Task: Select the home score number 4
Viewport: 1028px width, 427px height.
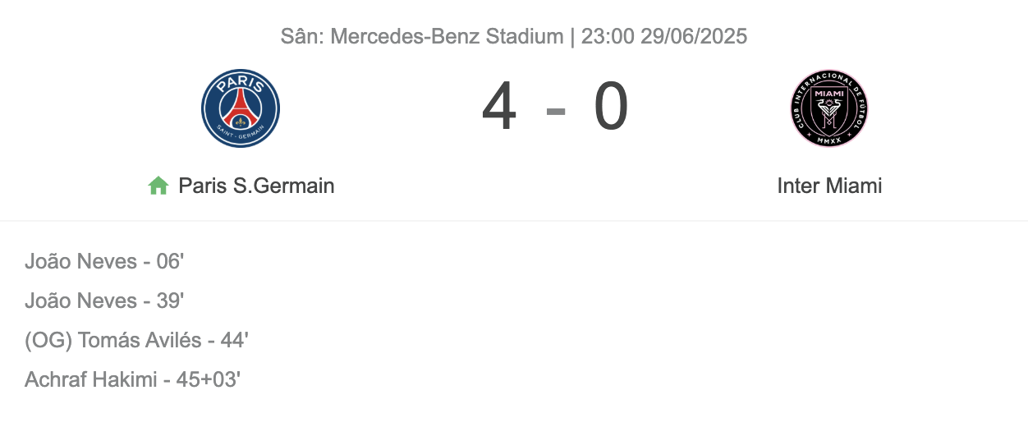Action: tap(499, 108)
